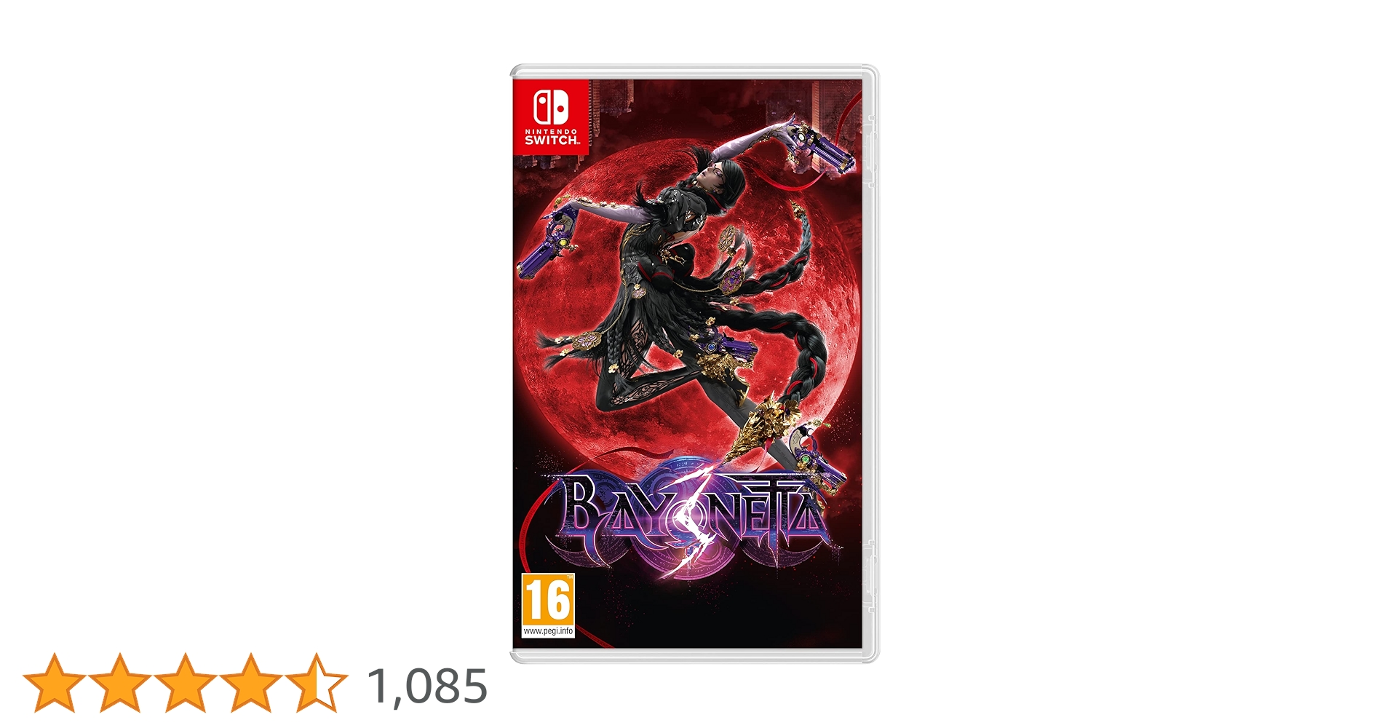This screenshot has height=728, width=1390.
Task: Click the second gold rating star
Action: click(x=119, y=683)
